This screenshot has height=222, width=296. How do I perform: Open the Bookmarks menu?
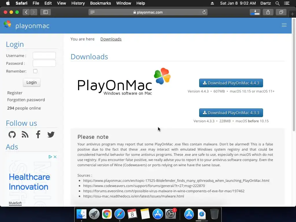point(100,3)
